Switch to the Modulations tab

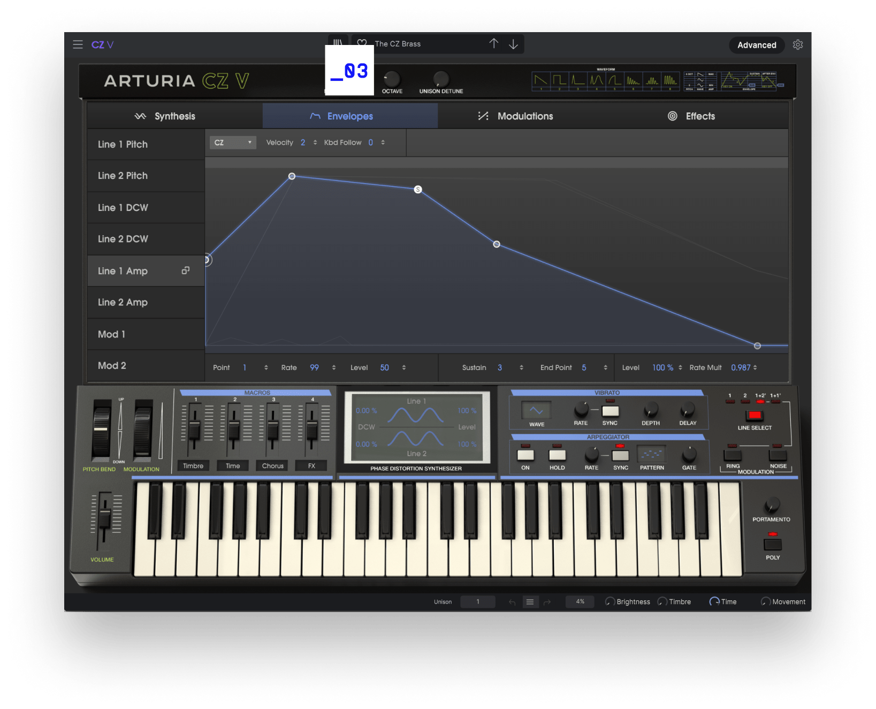[x=525, y=116]
